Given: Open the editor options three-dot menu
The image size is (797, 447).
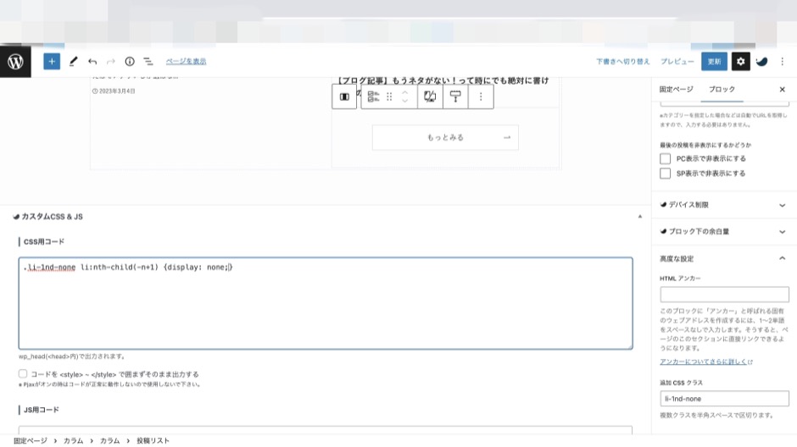Looking at the screenshot, I should point(783,62).
